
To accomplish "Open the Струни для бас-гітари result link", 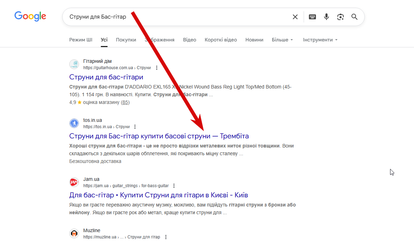I will [106, 77].
